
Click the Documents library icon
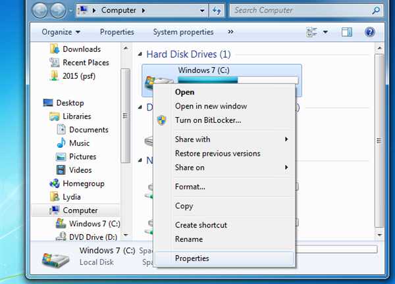(61, 130)
